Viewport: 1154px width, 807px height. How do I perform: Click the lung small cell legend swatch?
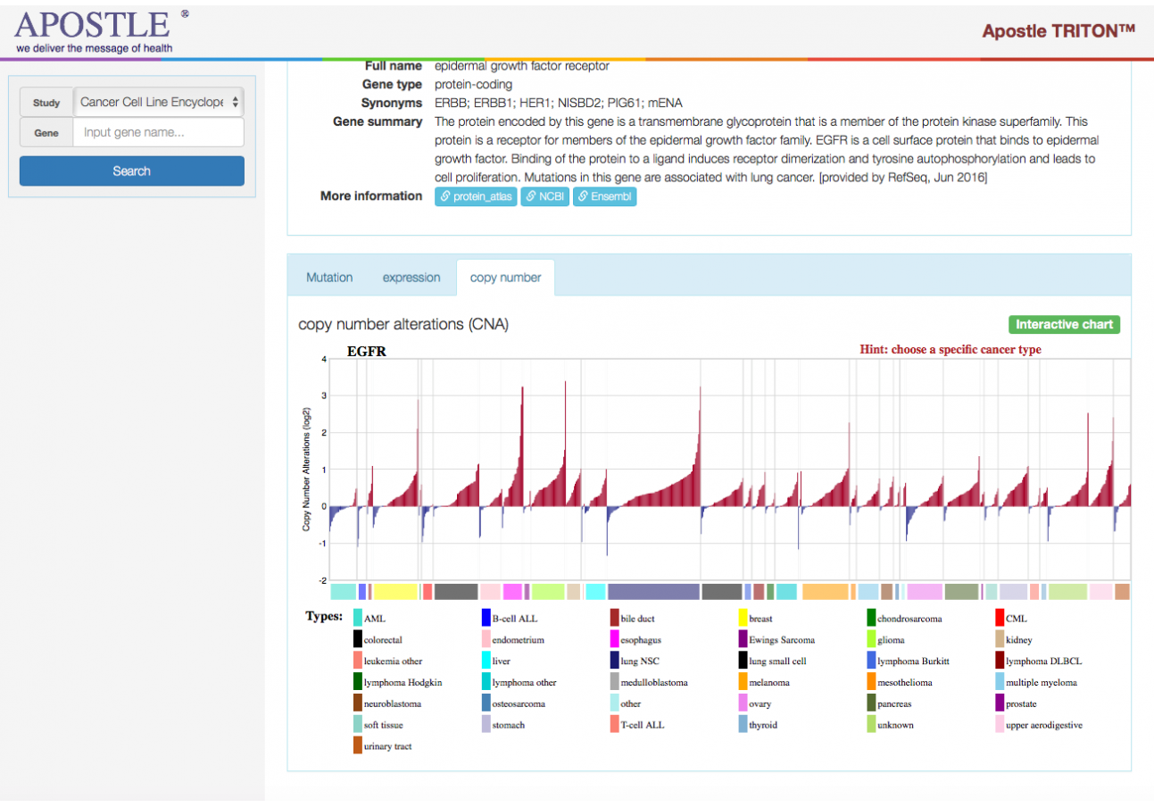(x=743, y=661)
